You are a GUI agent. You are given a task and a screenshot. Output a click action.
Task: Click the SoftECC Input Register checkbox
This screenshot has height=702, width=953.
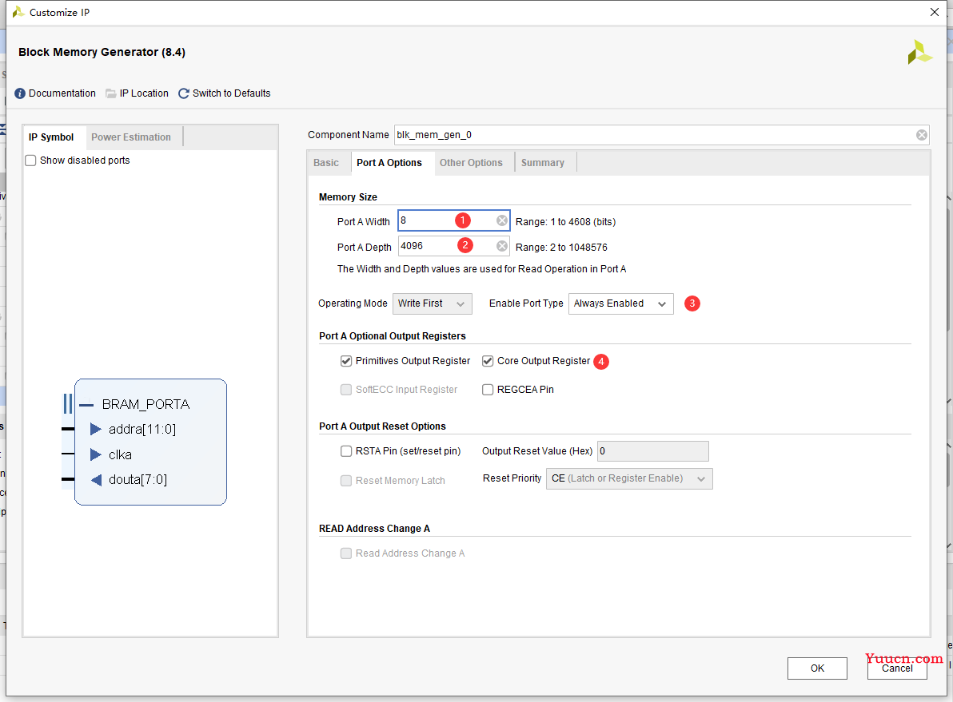[x=346, y=390]
